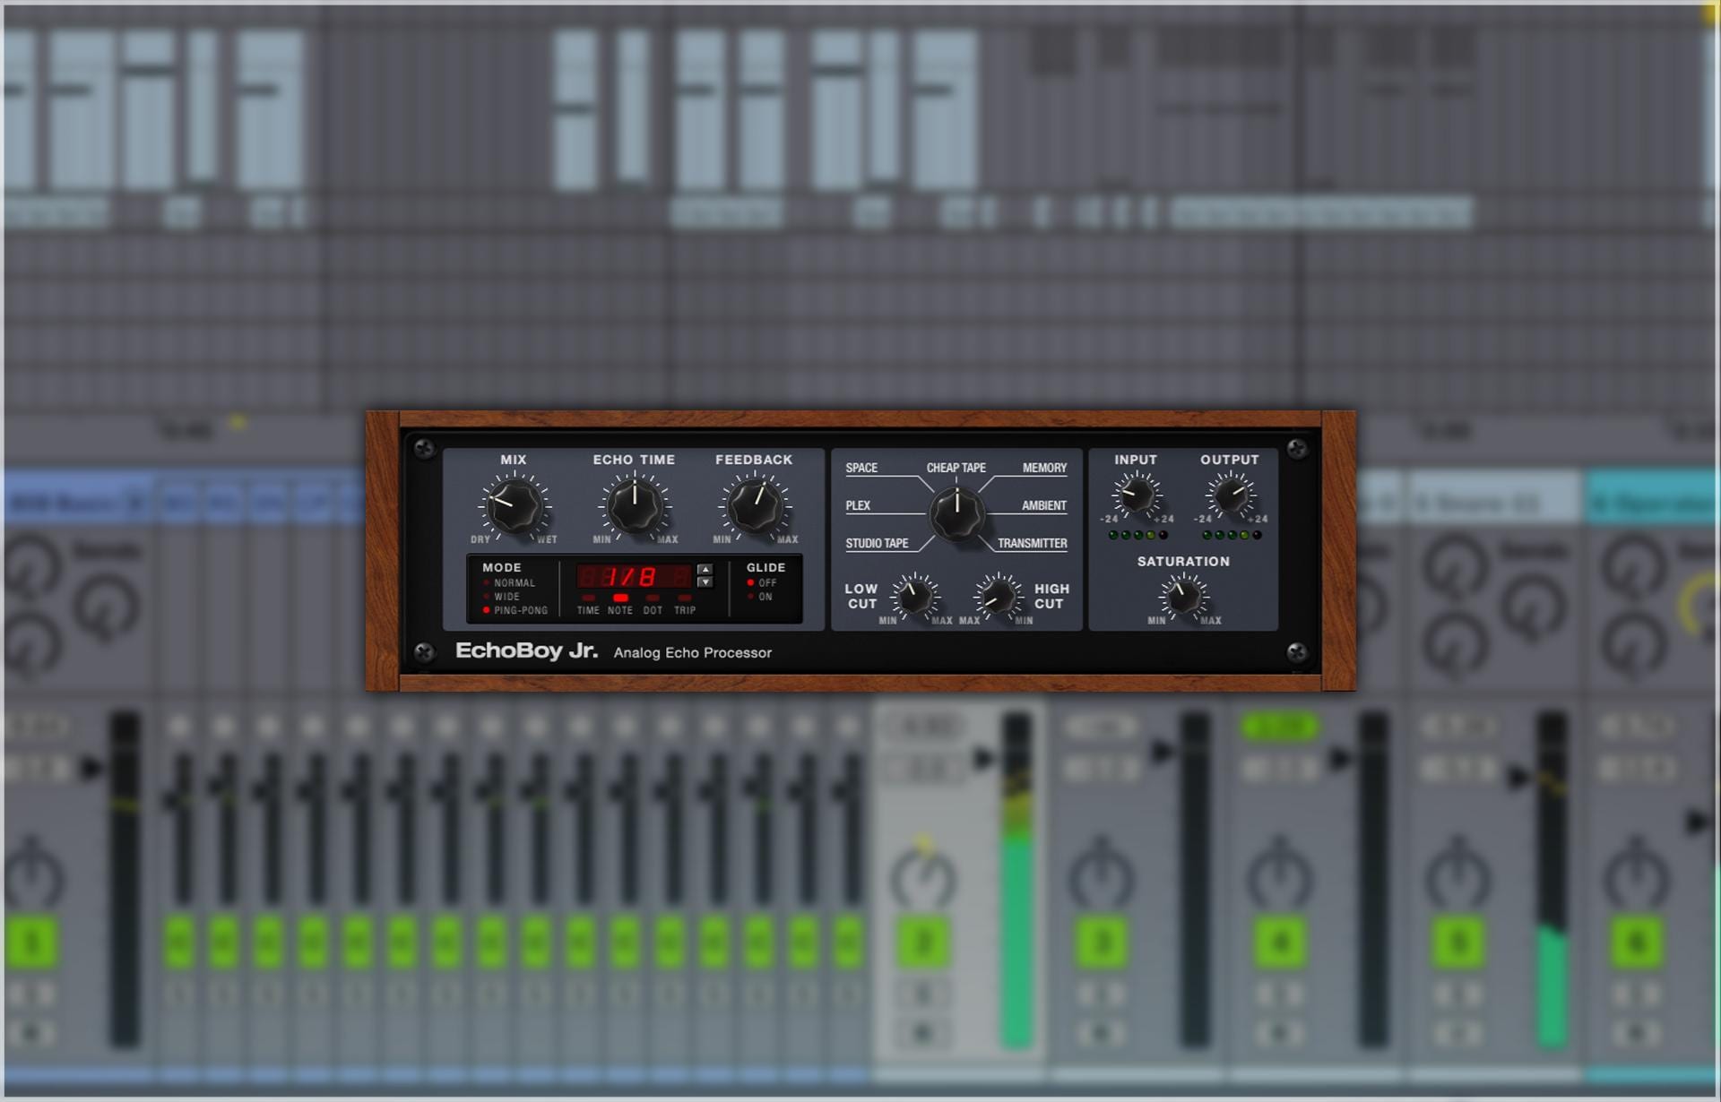Set Mode to PING-PONG
The height and width of the screenshot is (1102, 1721).
(515, 610)
